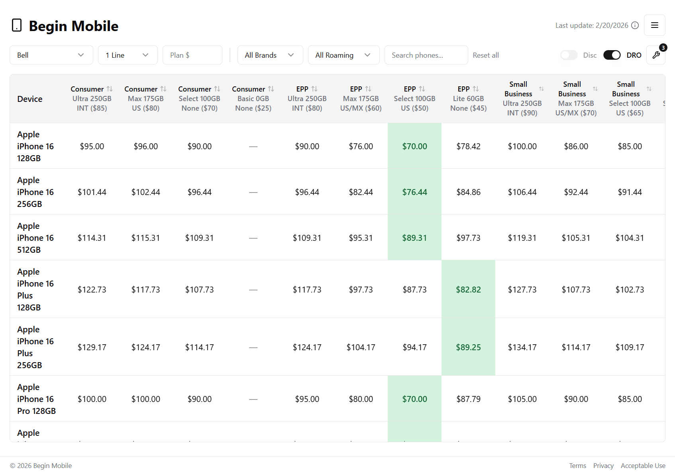
Task: Click Reset all filters
Action: click(485, 55)
